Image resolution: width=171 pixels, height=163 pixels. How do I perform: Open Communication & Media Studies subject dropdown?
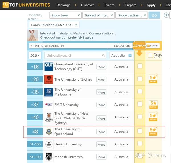(54, 25)
